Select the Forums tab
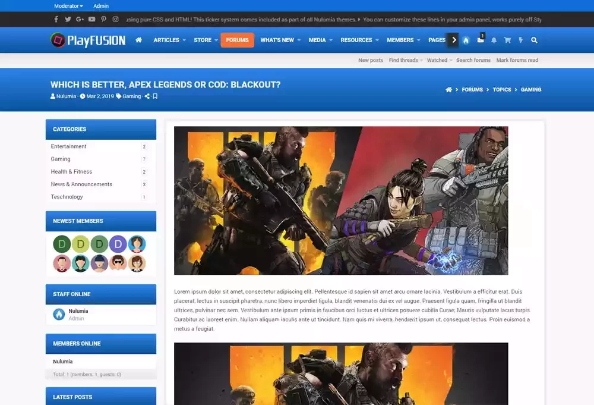Screen dimensions: 594x405 [237, 40]
